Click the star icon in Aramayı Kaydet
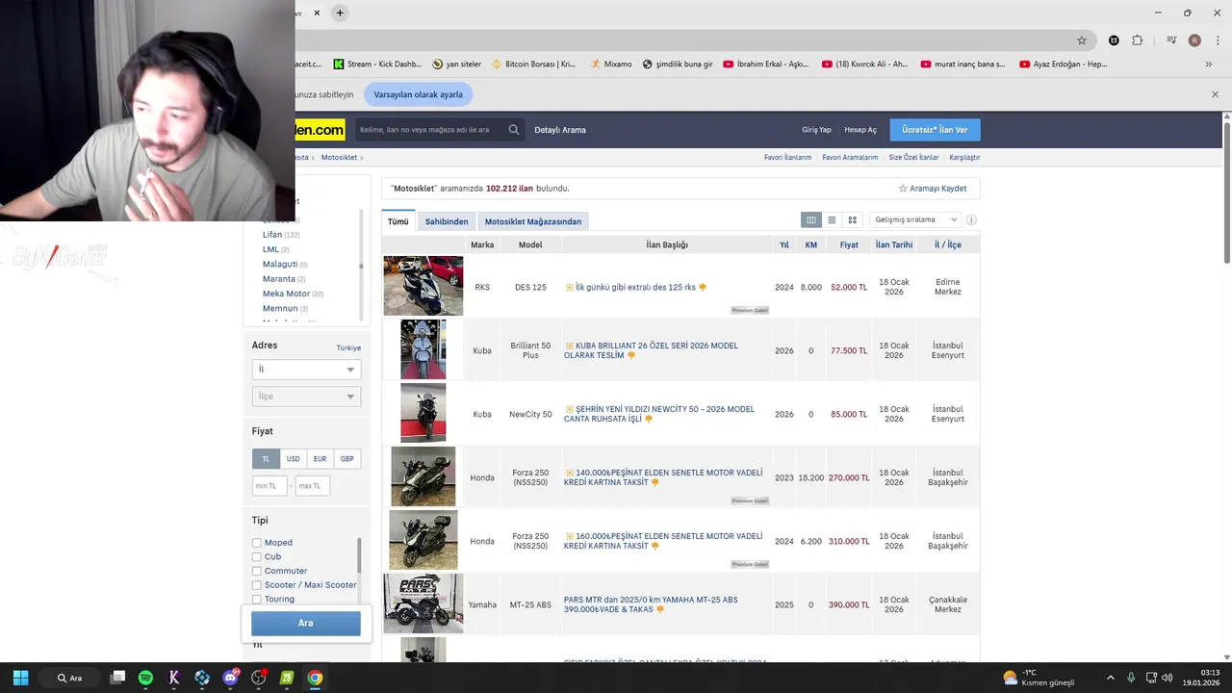Image resolution: width=1232 pixels, height=693 pixels. pos(903,189)
